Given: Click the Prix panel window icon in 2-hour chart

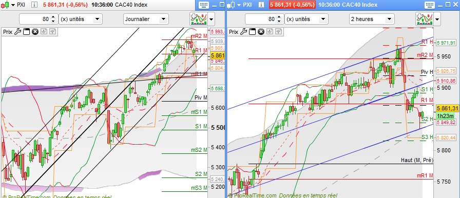Looking at the screenshot, I should click(x=252, y=32).
